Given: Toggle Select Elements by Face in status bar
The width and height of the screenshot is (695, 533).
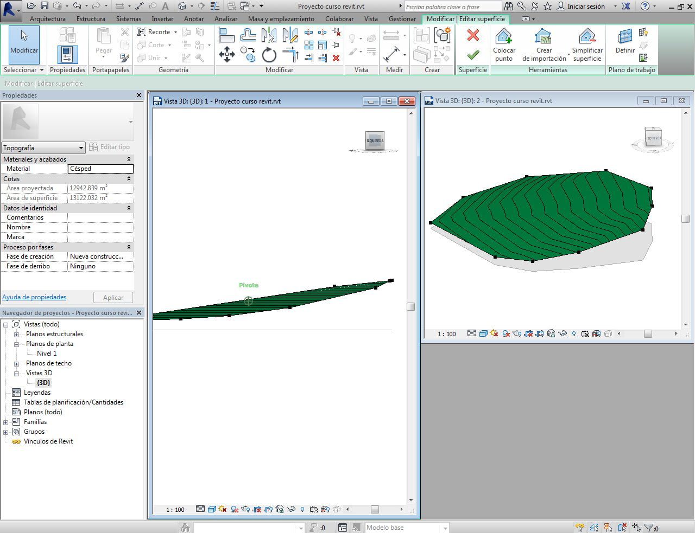Looking at the screenshot, I should click(x=622, y=527).
